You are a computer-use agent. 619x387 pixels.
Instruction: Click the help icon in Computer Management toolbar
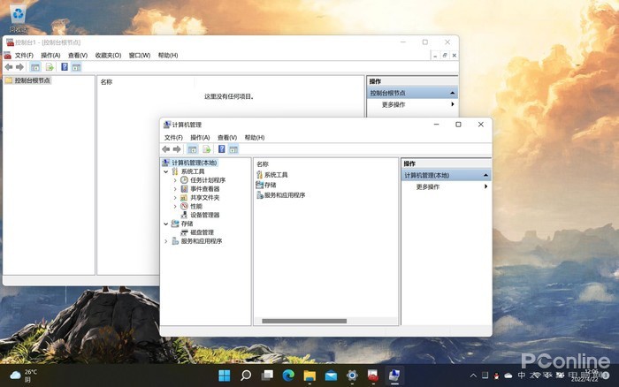pos(221,149)
